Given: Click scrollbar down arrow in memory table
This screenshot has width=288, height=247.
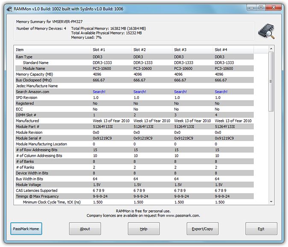Looking at the screenshot, I should tap(271, 201).
